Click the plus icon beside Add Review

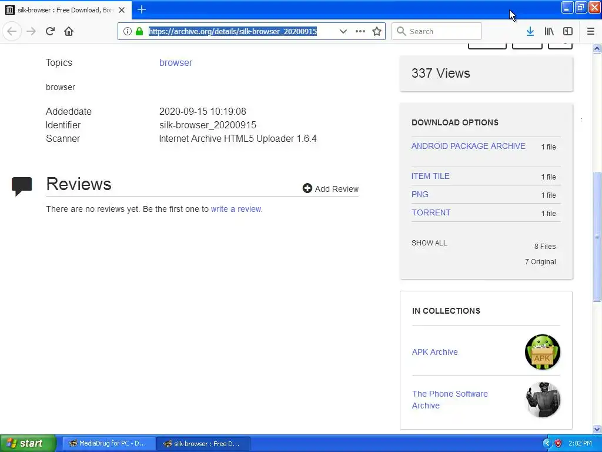pos(307,188)
